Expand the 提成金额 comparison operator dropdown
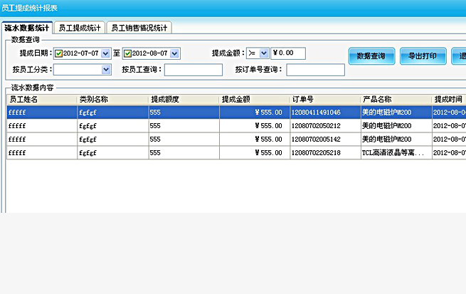Screen dimensions: 466x294 pos(264,53)
